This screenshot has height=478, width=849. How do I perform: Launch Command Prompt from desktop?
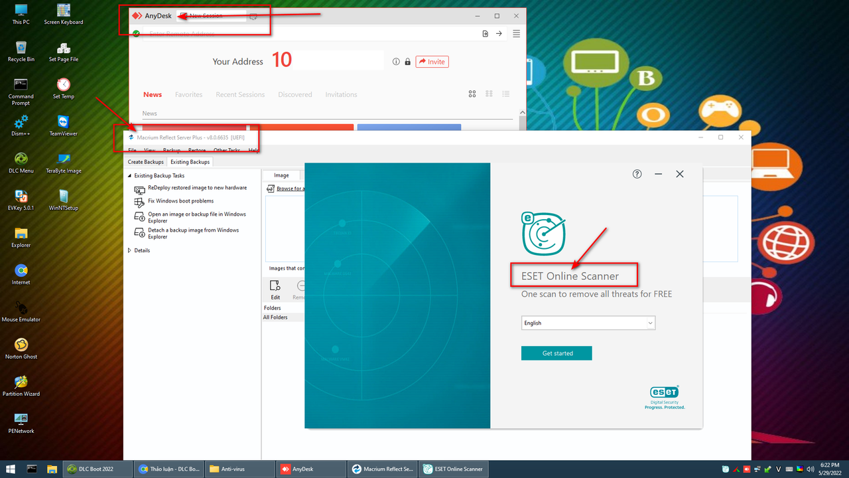(21, 92)
